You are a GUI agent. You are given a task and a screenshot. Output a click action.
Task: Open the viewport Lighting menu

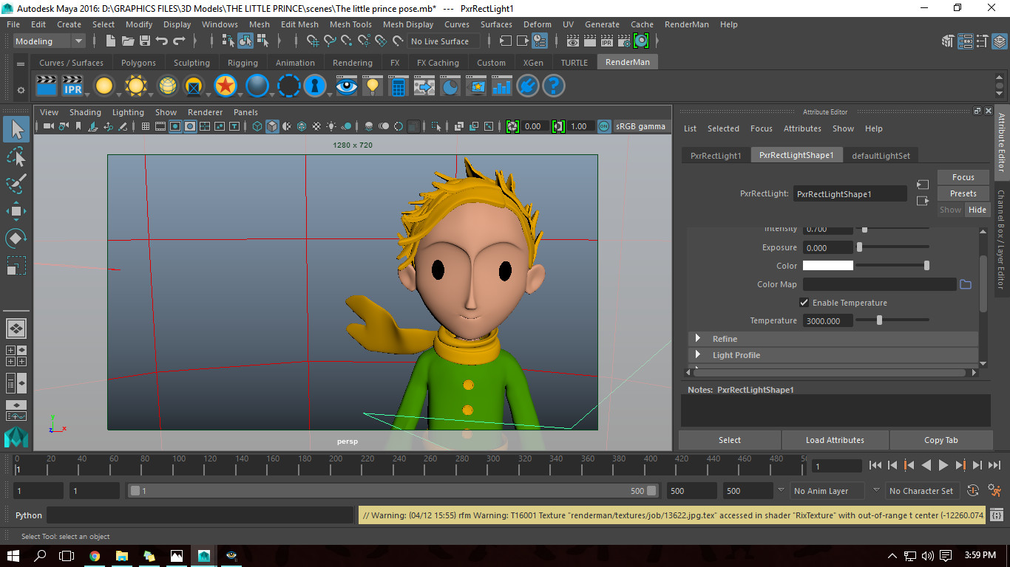coord(128,112)
